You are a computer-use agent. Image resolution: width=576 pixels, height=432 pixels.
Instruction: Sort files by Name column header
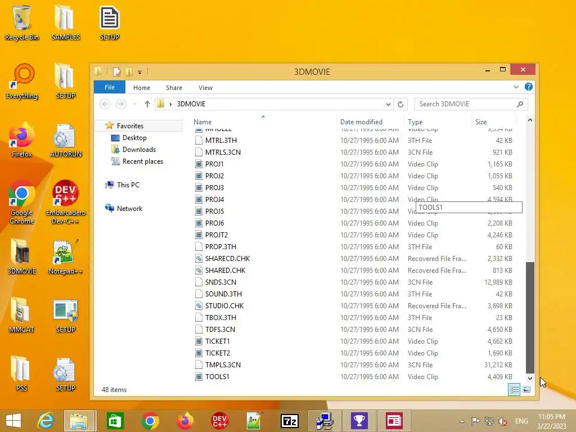[x=263, y=122]
